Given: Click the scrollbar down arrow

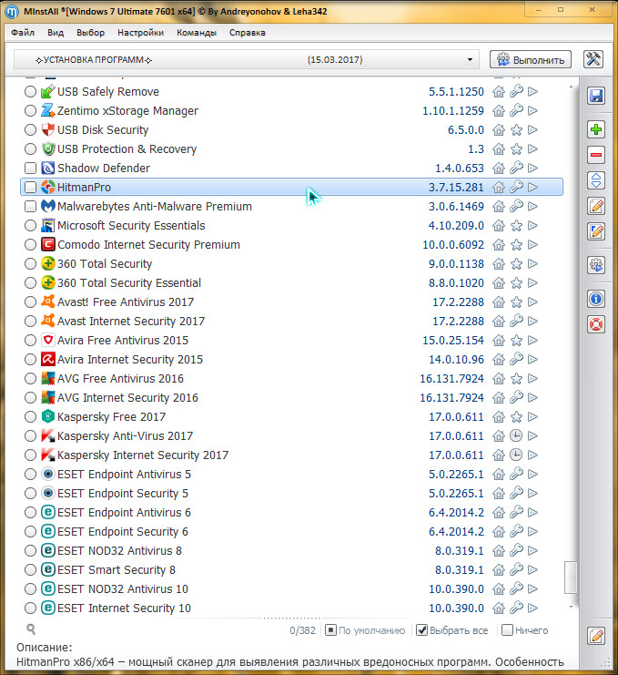Looking at the screenshot, I should [571, 607].
